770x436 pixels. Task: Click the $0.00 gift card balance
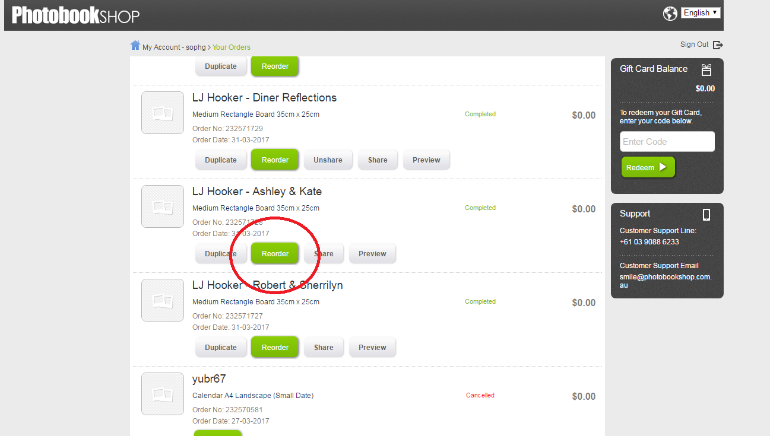(705, 89)
